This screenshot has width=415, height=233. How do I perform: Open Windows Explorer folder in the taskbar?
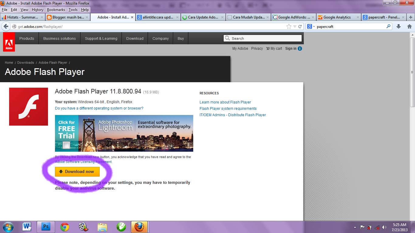[x=102, y=227]
